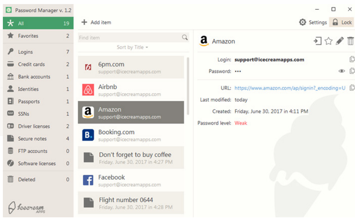Click the Icecream Apps logo

pyautogui.click(x=26, y=208)
